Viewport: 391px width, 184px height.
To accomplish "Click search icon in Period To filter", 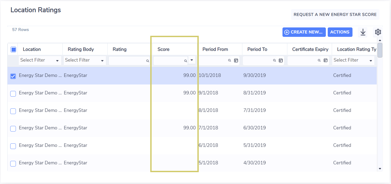I will point(274,61).
